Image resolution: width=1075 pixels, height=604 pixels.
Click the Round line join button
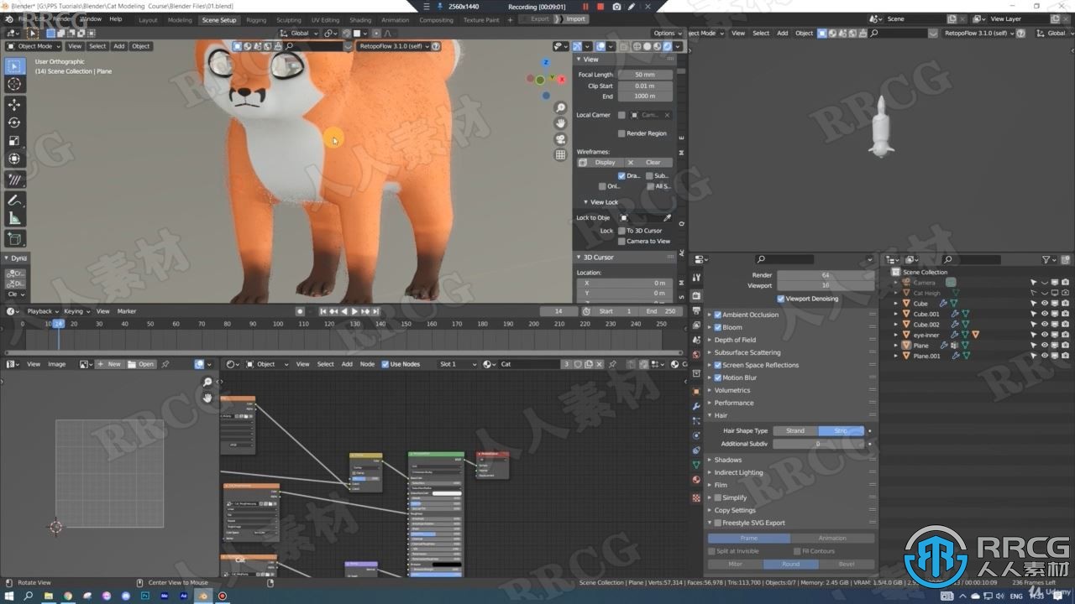[790, 564]
